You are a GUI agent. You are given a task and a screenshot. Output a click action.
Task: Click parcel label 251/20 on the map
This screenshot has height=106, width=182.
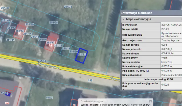74,51
